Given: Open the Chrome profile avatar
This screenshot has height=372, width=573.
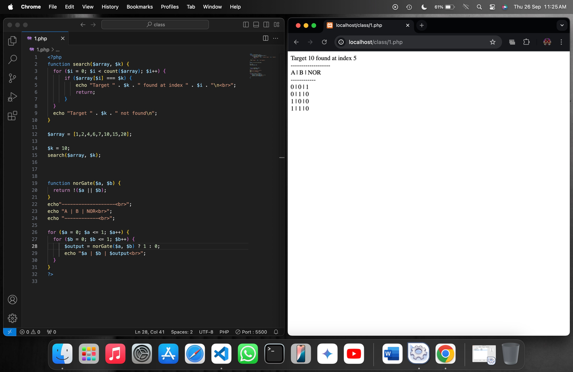Looking at the screenshot, I should tap(546, 42).
